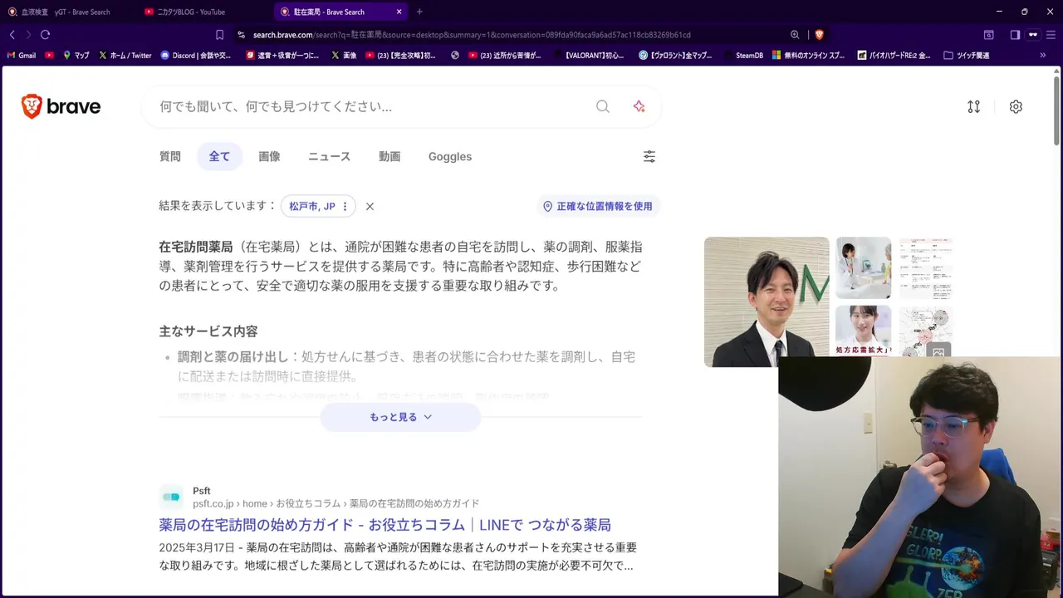The width and height of the screenshot is (1063, 598).
Task: Click the 主なサービス内容 heading
Action: coord(208,331)
